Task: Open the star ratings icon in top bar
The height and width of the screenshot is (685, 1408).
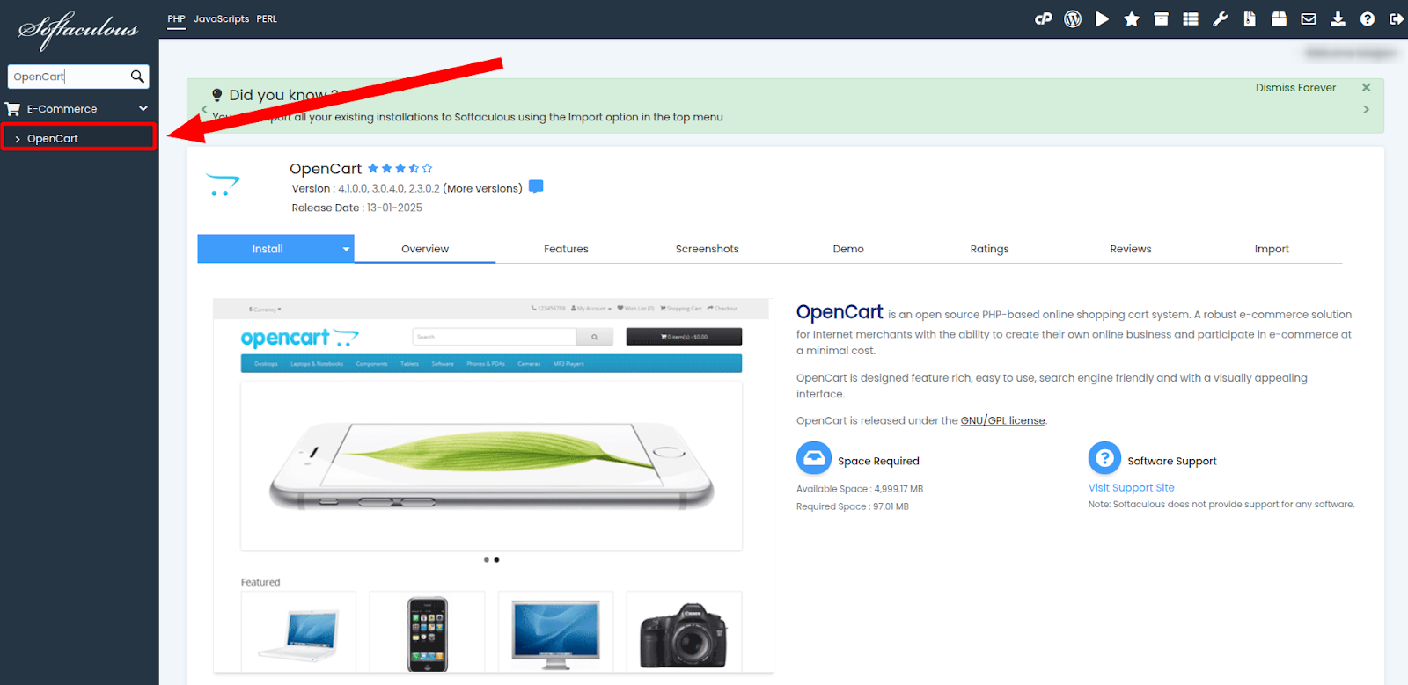Action: (x=1132, y=18)
